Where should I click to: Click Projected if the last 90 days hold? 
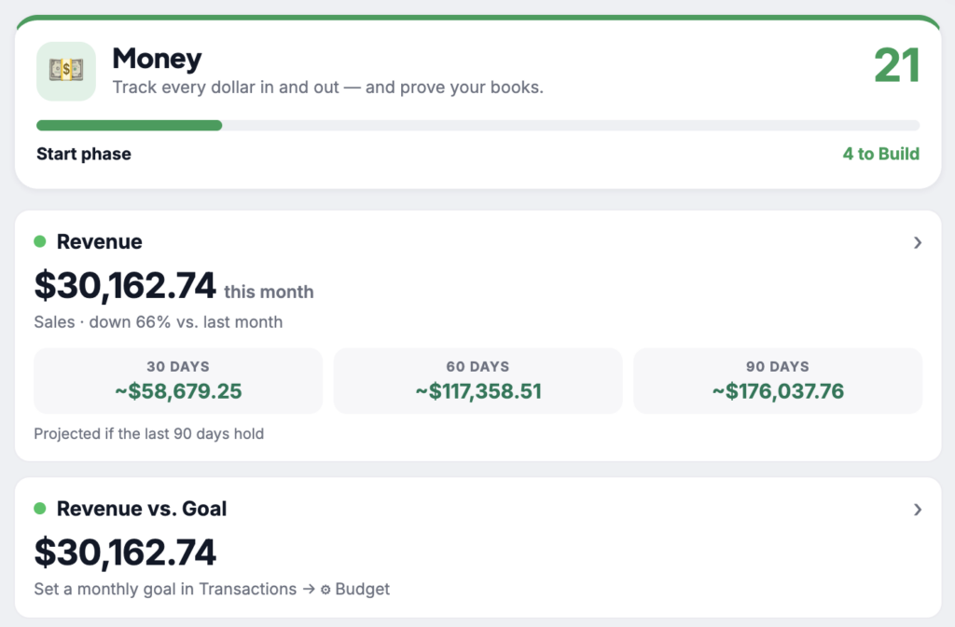coord(148,433)
